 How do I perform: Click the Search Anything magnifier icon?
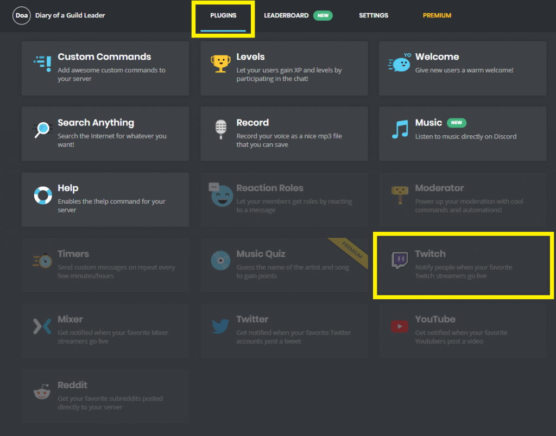(x=42, y=130)
